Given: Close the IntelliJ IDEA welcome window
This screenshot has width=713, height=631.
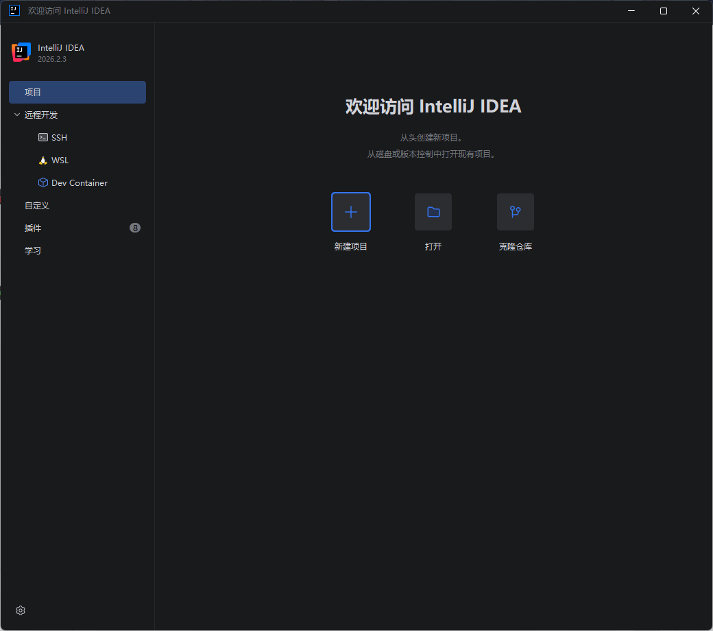Looking at the screenshot, I should (696, 11).
